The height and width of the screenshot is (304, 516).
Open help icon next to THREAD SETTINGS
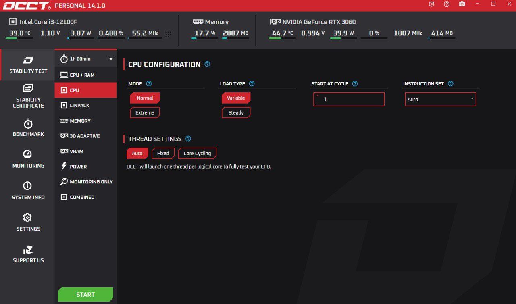click(188, 139)
